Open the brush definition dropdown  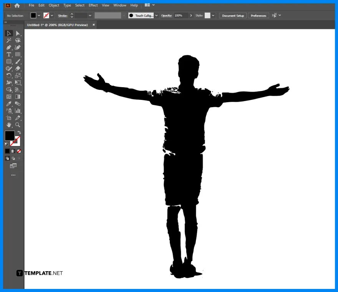click(155, 15)
